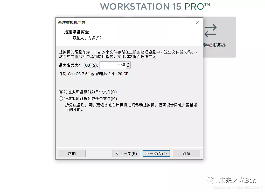
Task: Click the 针对 CentOS 7 64 位 recommendation text
Action: [94, 74]
